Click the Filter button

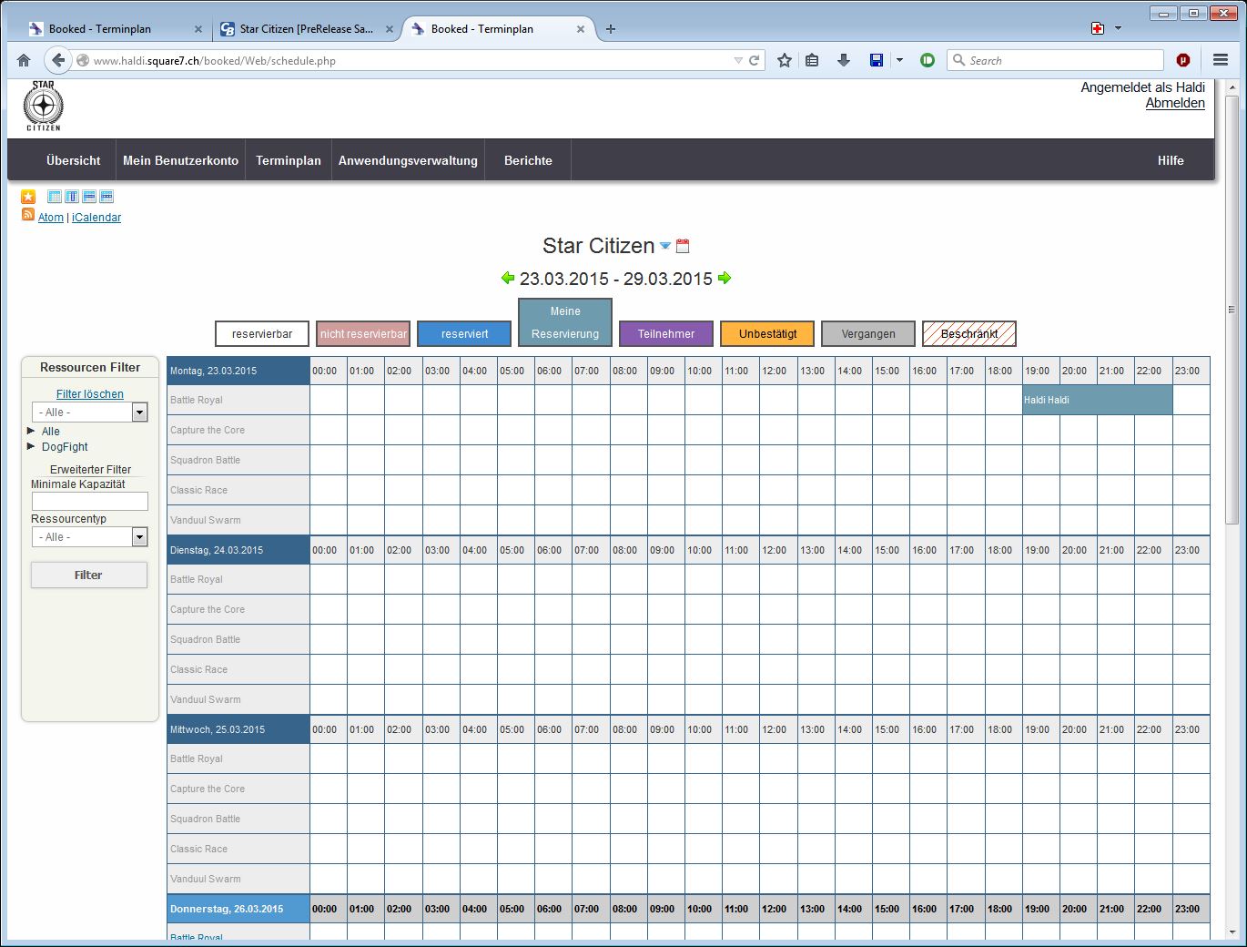(89, 575)
